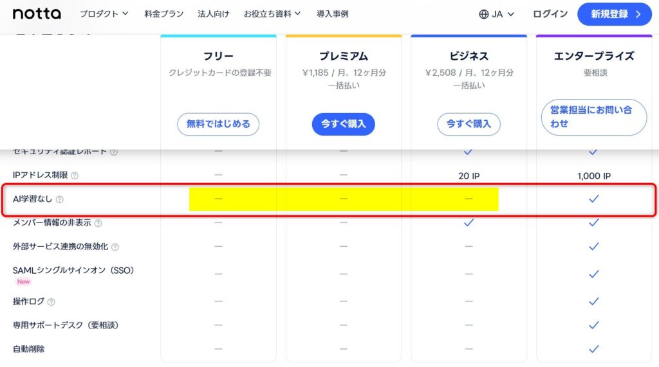Click help icon beside セキュリティ認証レポート
Viewport: 659px width, 367px height.
pos(114,152)
